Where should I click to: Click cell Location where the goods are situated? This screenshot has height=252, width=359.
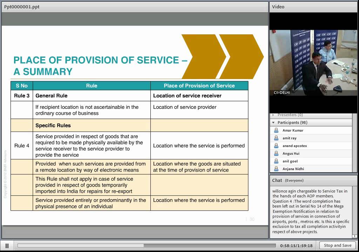pos(199,167)
